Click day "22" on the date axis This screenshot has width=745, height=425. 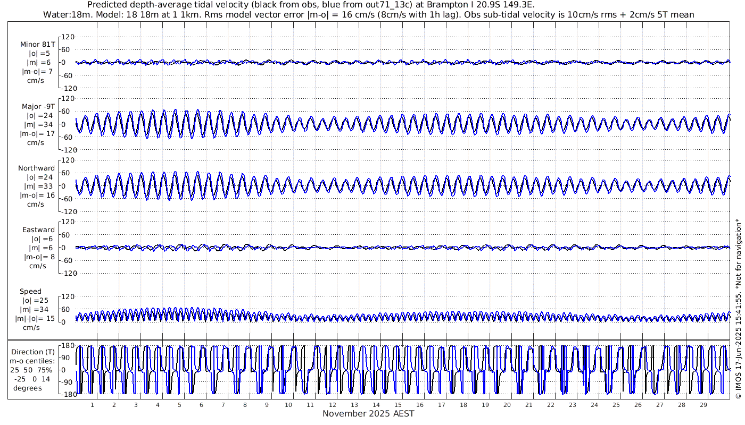click(x=550, y=404)
